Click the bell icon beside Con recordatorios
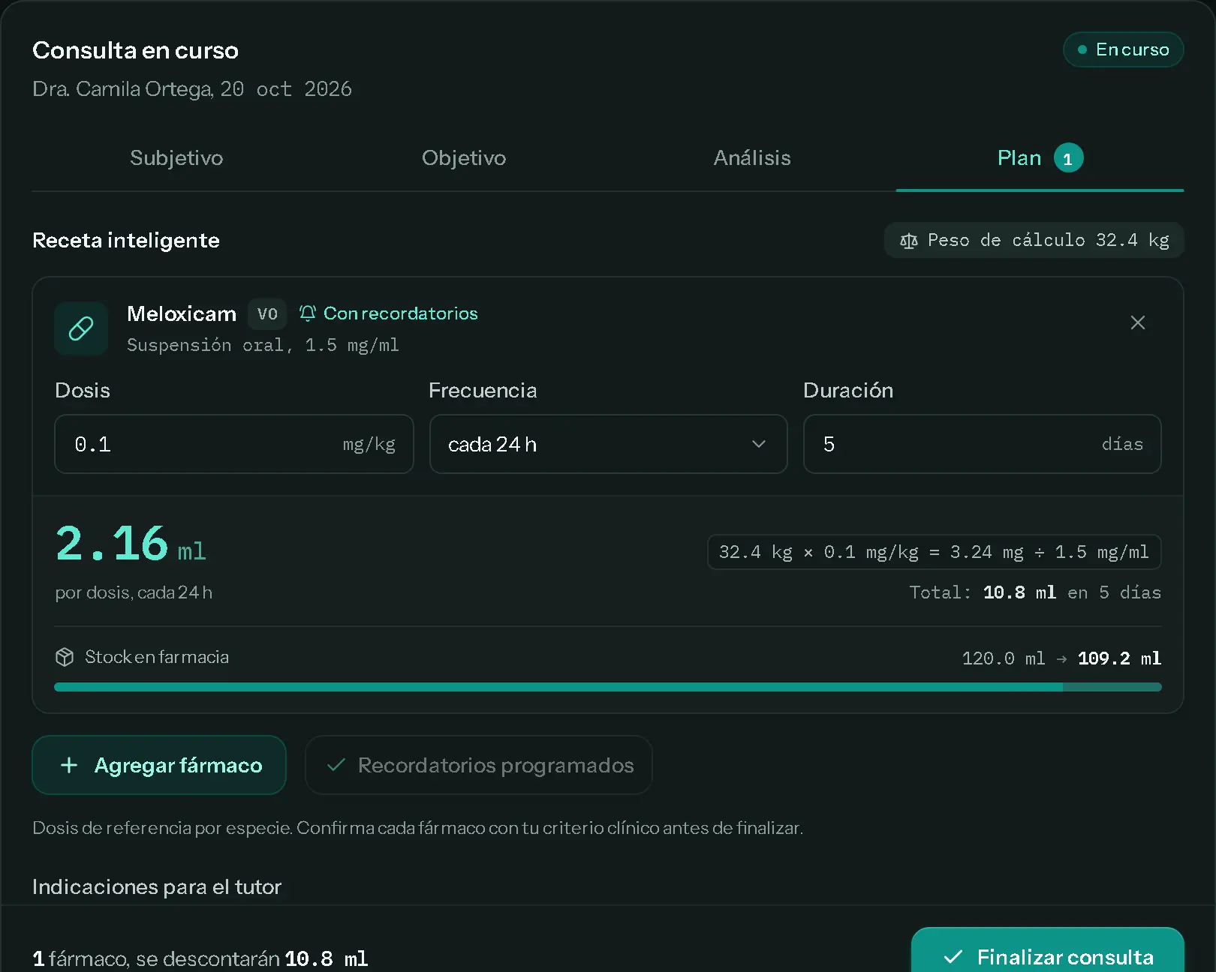Screen dimensions: 1216x972 (x=308, y=313)
